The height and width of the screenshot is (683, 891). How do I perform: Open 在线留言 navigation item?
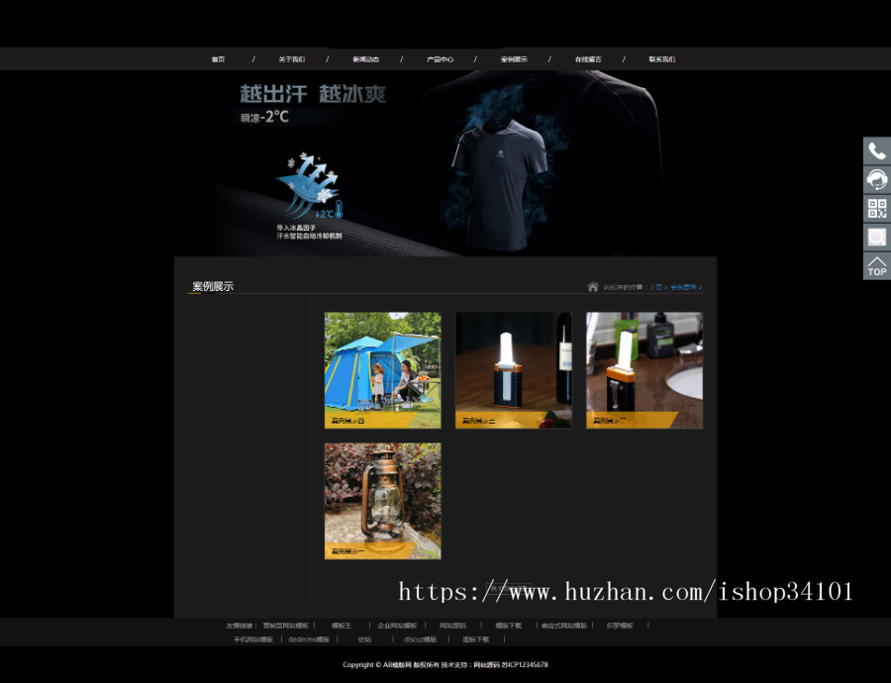click(587, 59)
